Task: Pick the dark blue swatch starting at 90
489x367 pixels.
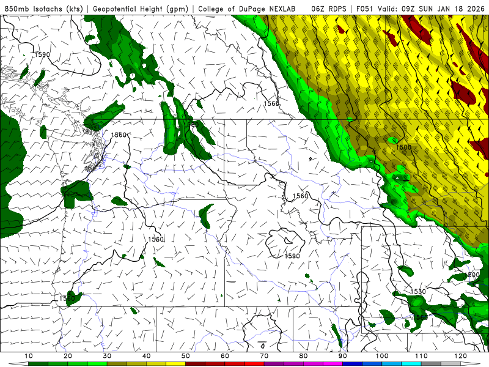Action: click(x=353, y=364)
